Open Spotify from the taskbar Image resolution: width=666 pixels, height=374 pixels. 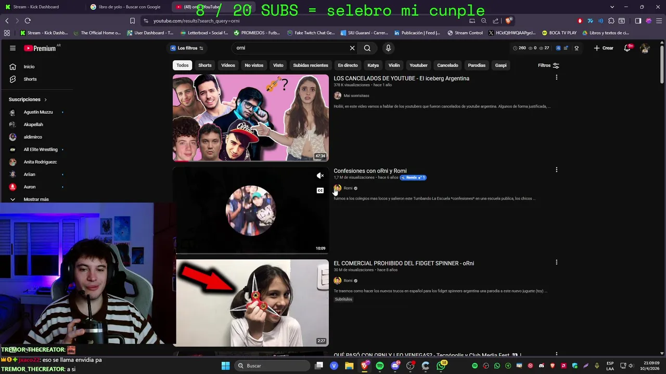[x=380, y=366]
